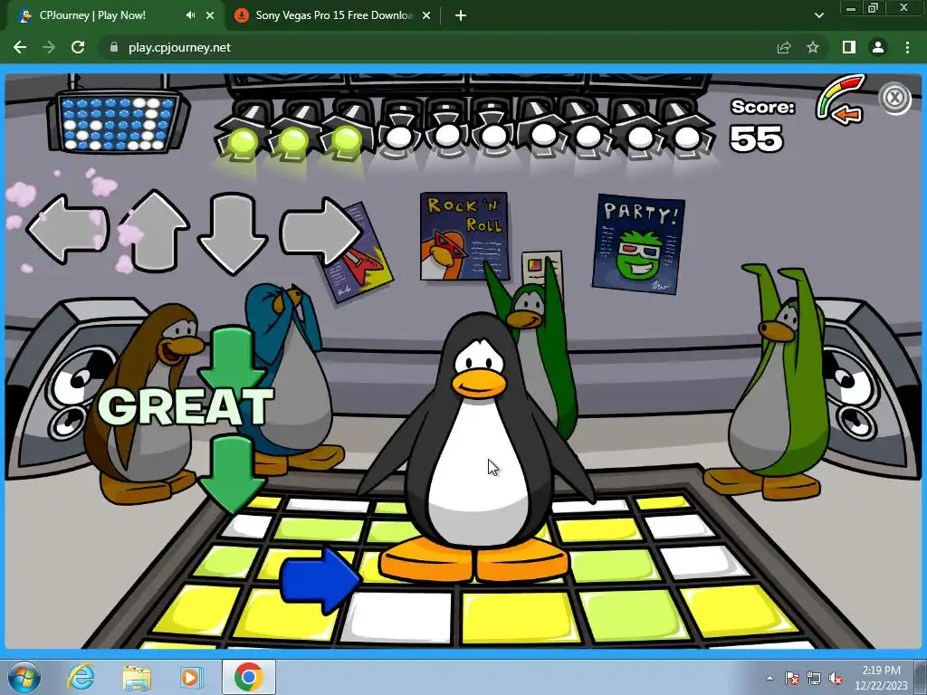Reload the current page
Image resolution: width=927 pixels, height=695 pixels.
point(78,47)
